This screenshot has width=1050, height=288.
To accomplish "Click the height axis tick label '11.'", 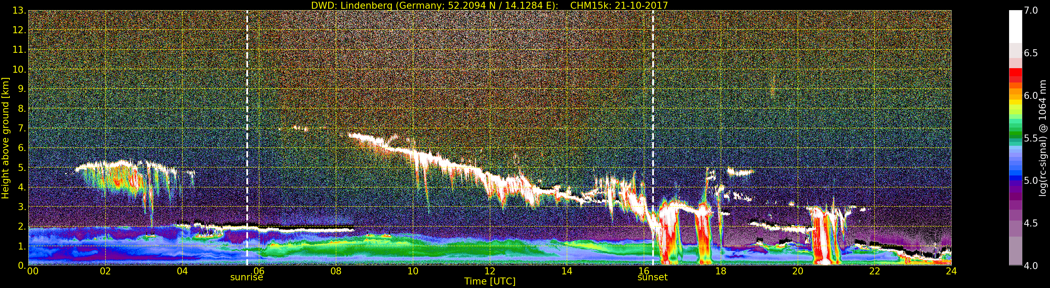I will [19, 50].
